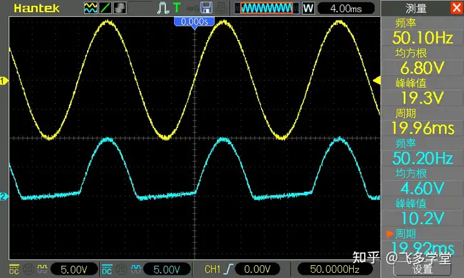Select the yellow 峰峰值 19.3V measurement
The image size is (464, 278).
pyautogui.click(x=422, y=91)
